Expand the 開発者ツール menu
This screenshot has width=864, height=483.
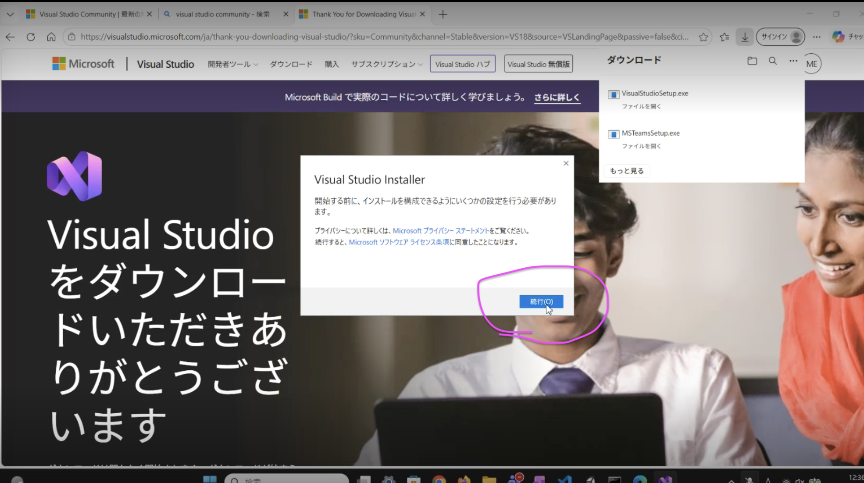(233, 64)
